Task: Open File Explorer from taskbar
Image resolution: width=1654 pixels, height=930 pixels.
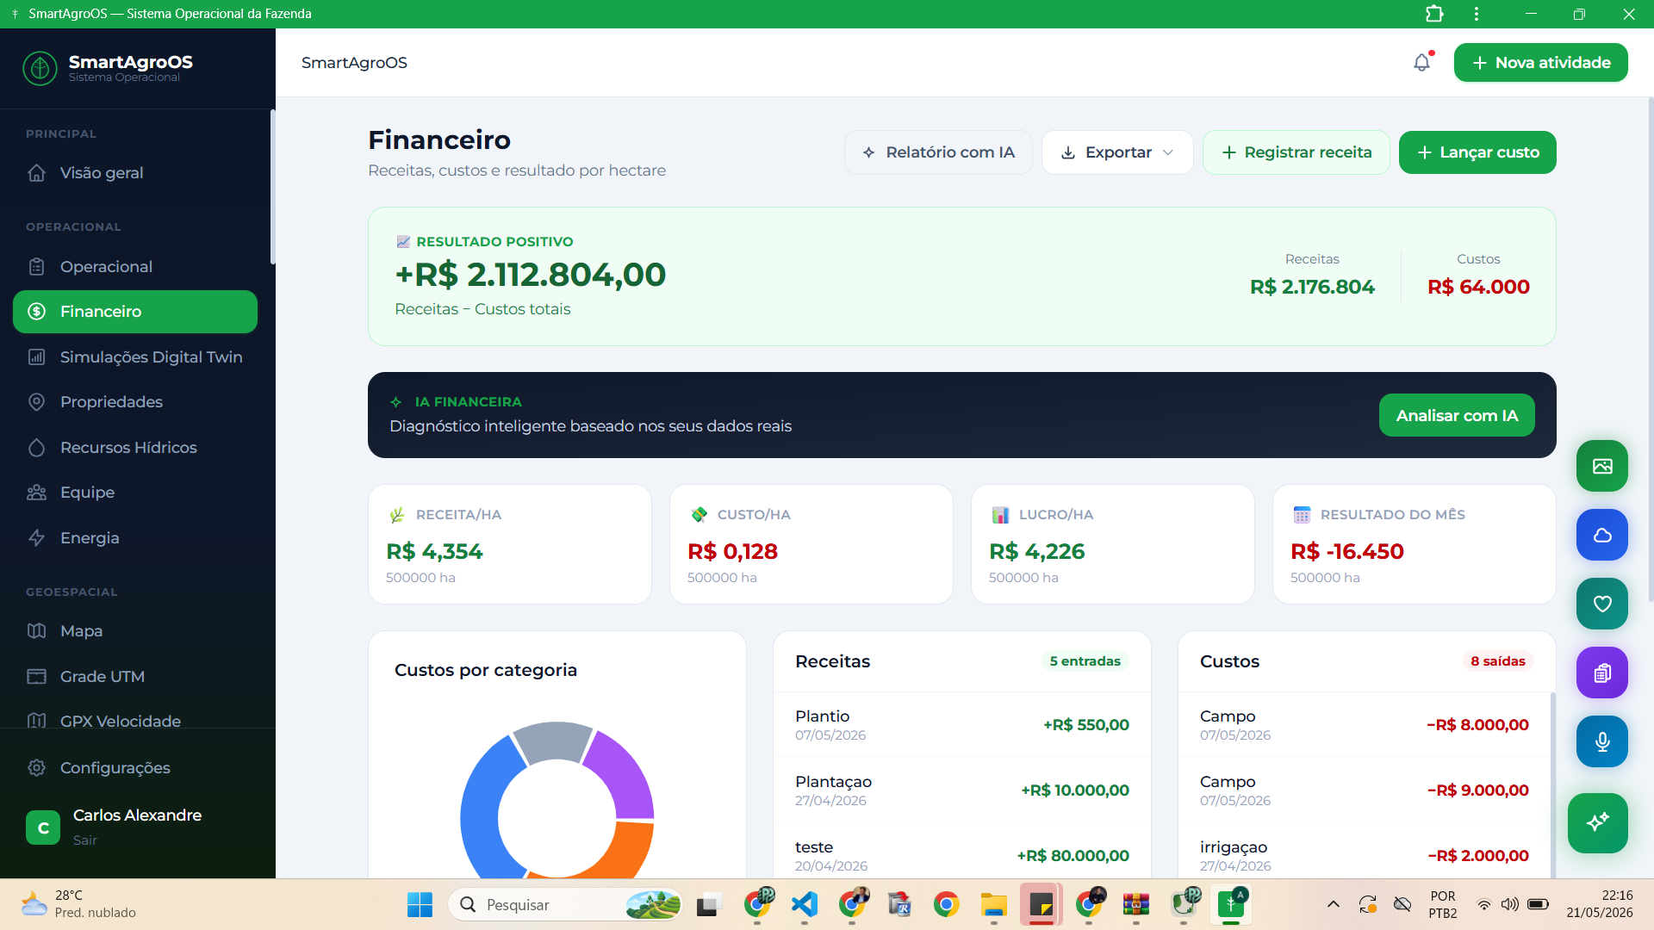Action: point(993,904)
